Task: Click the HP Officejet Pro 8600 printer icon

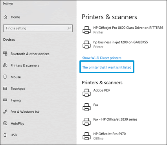Action: click(x=86, y=30)
